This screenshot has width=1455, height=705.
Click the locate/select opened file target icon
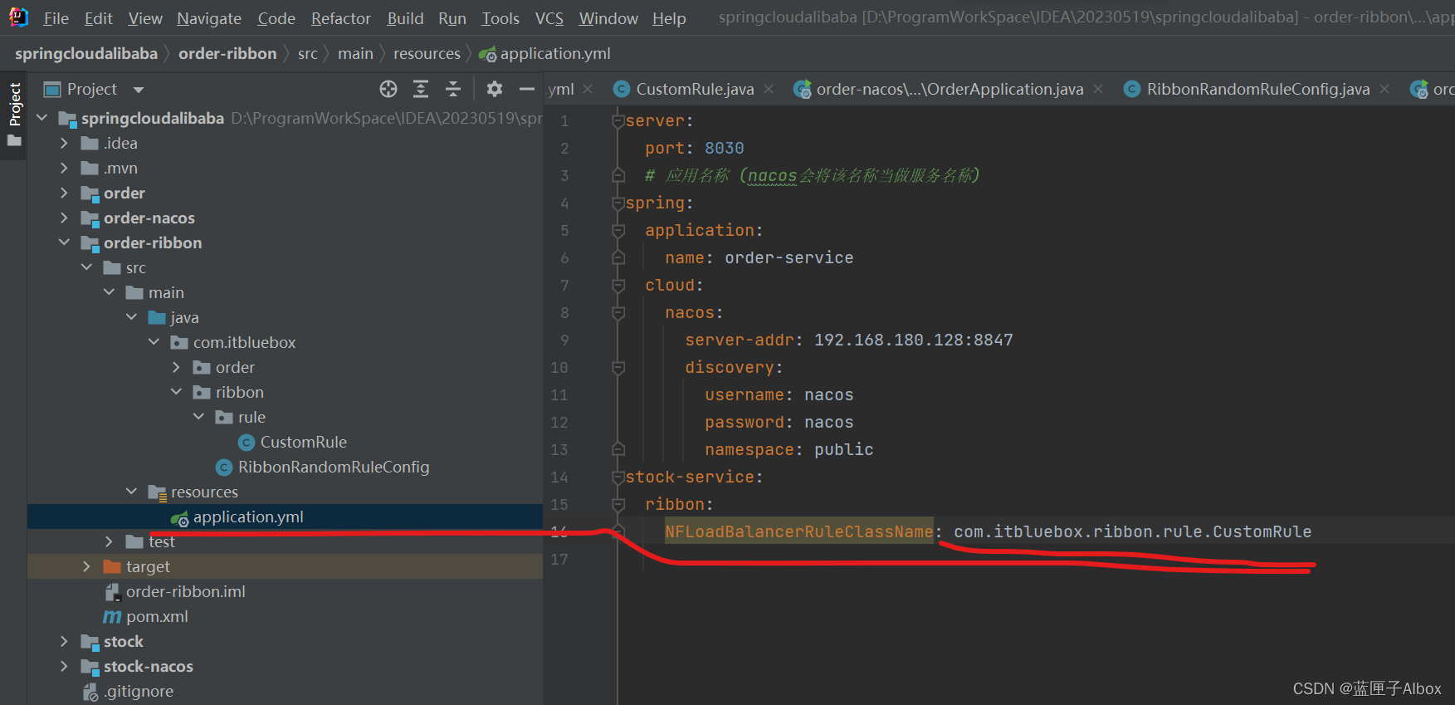[388, 89]
